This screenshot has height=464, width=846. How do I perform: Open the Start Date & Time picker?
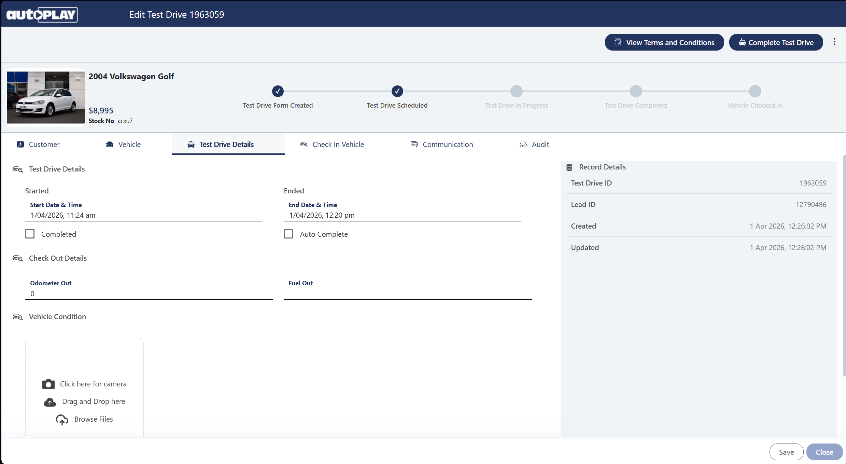(x=143, y=215)
